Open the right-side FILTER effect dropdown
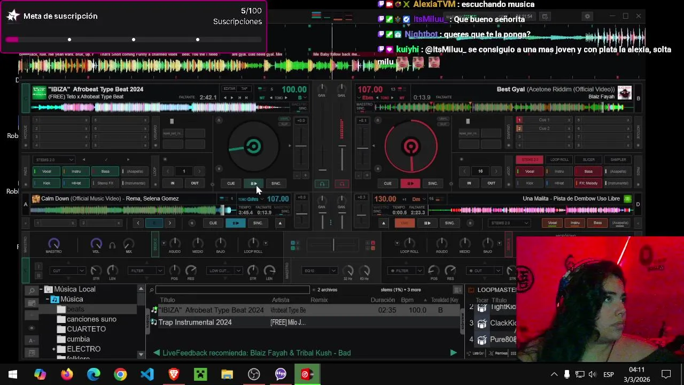 [406, 271]
